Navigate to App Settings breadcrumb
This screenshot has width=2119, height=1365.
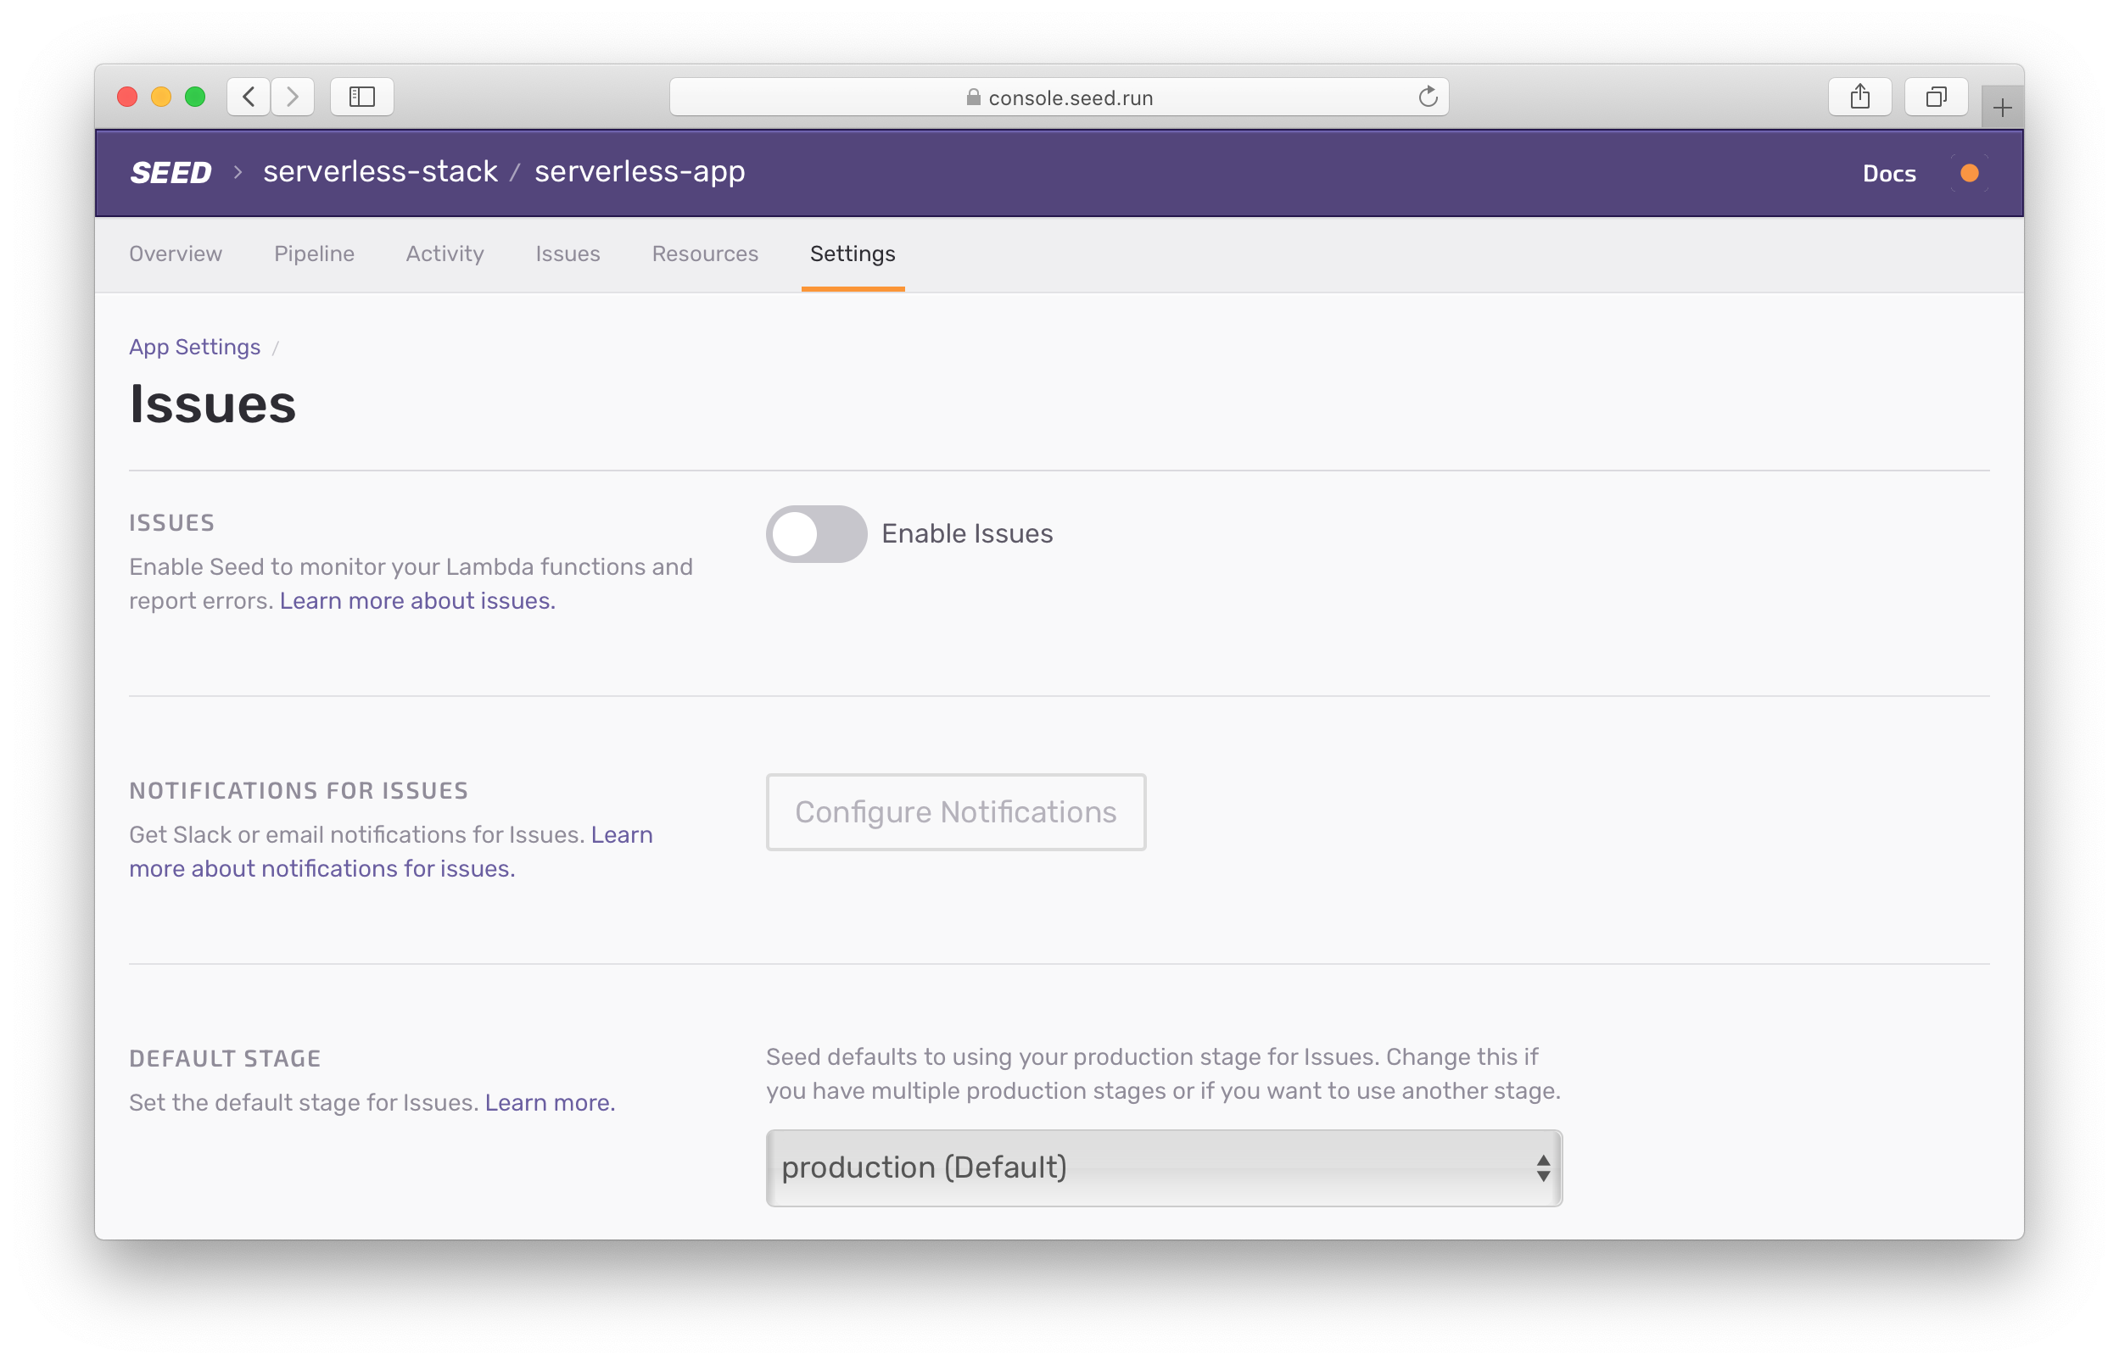194,347
